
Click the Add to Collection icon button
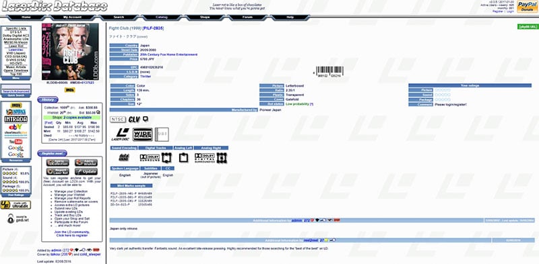point(58,163)
